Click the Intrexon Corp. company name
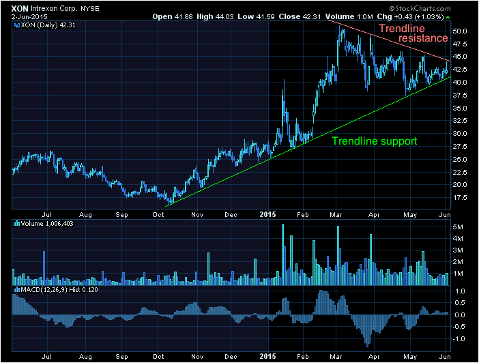Image resolution: width=479 pixels, height=363 pixels. [x=54, y=9]
